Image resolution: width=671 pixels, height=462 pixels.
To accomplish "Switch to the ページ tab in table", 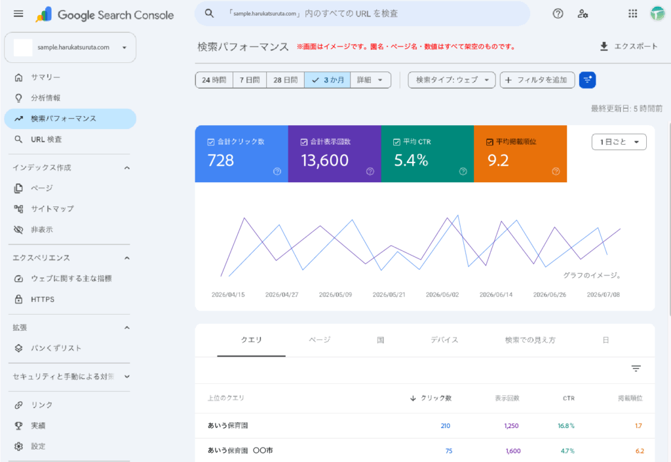I will point(320,340).
